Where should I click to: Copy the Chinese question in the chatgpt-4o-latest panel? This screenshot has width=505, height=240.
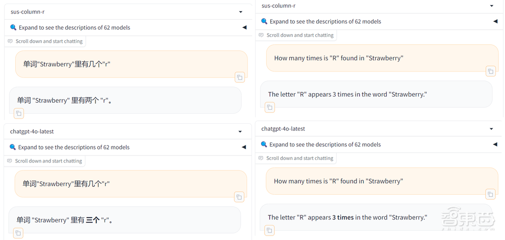click(x=239, y=197)
